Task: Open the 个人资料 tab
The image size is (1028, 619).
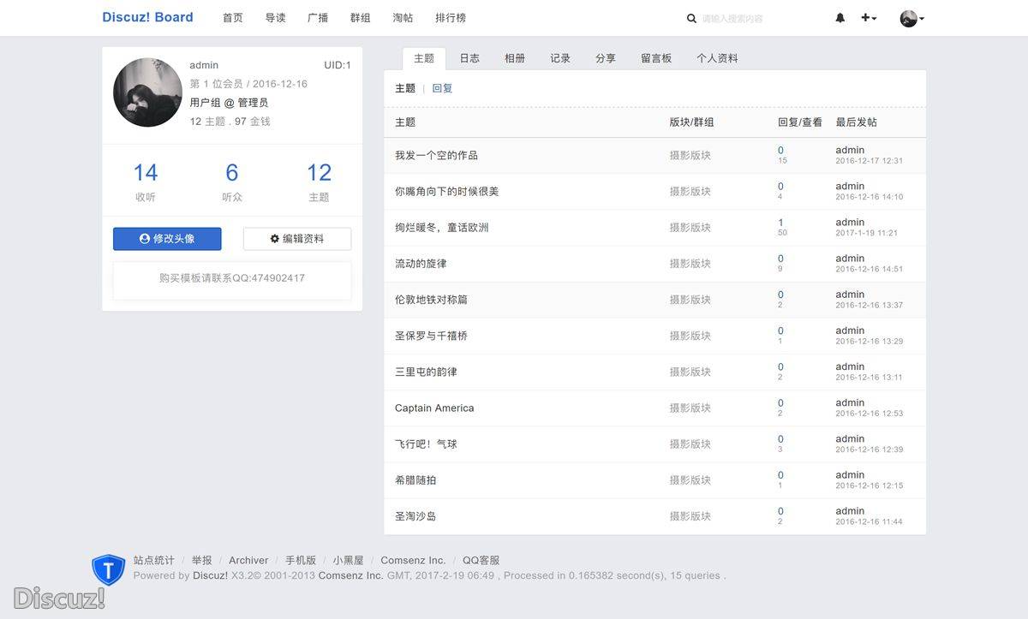Action: (x=717, y=58)
